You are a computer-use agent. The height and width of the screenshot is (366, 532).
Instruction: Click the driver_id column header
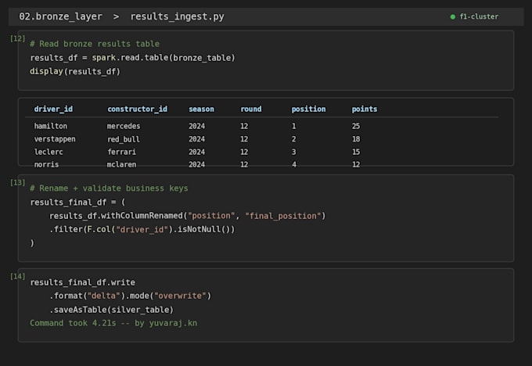point(53,109)
